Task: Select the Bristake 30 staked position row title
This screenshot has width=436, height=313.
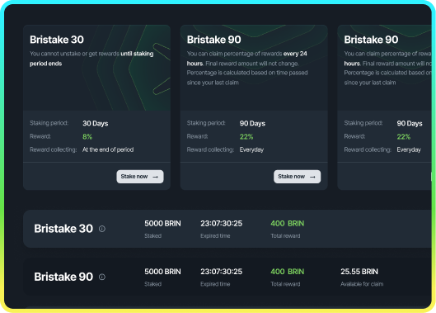Action: pos(63,229)
